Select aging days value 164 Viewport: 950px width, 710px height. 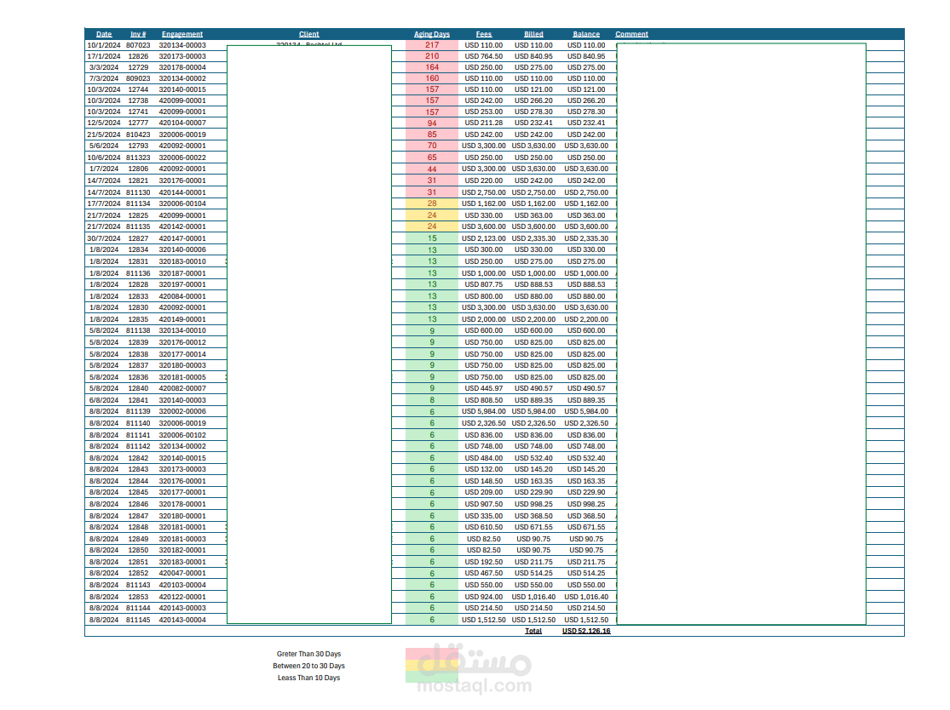pos(432,67)
